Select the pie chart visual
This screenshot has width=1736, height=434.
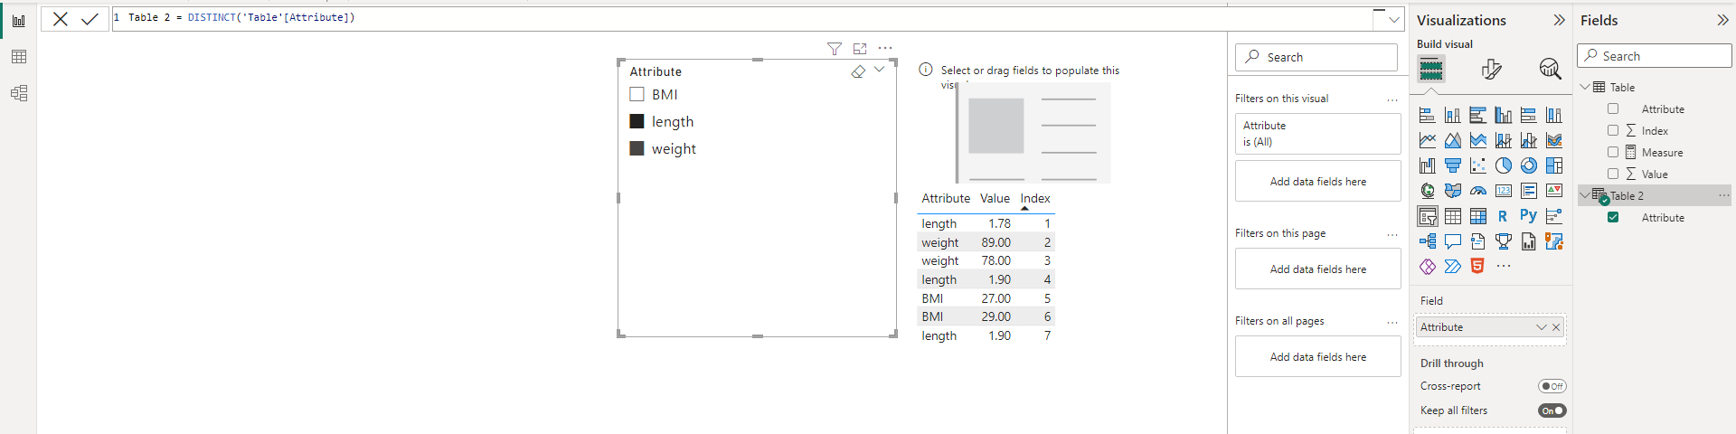1504,165
